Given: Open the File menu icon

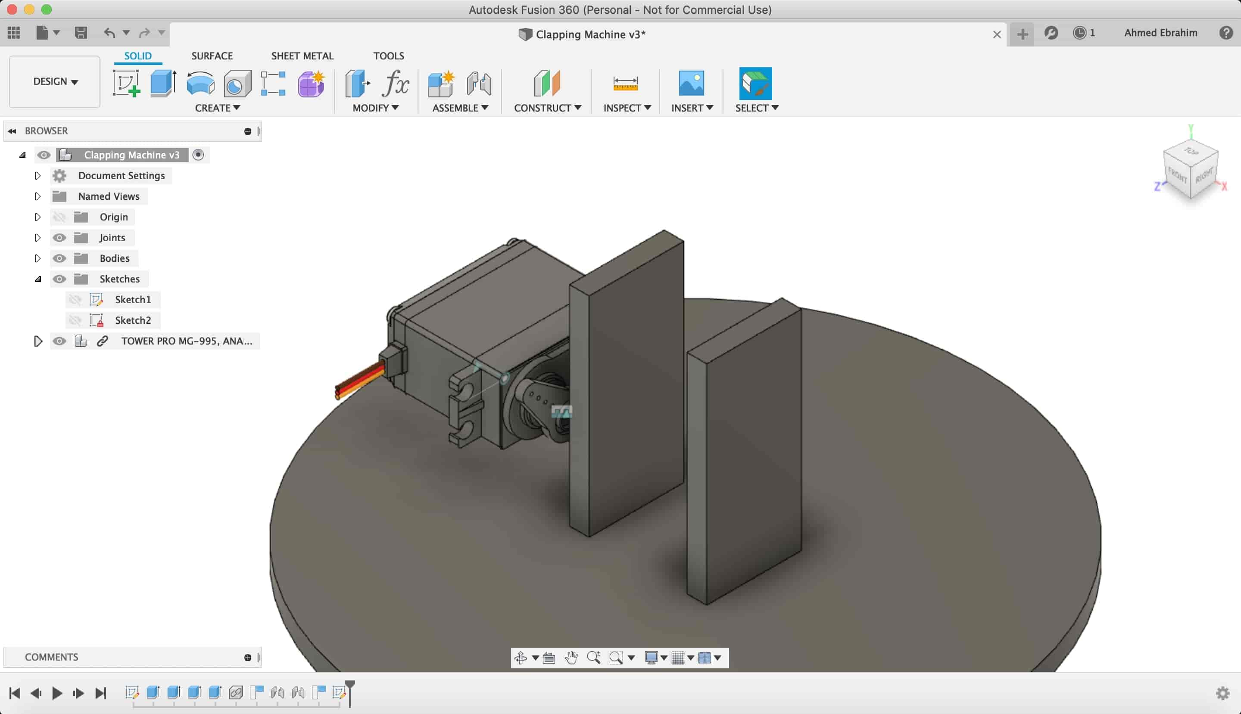Looking at the screenshot, I should coord(43,33).
